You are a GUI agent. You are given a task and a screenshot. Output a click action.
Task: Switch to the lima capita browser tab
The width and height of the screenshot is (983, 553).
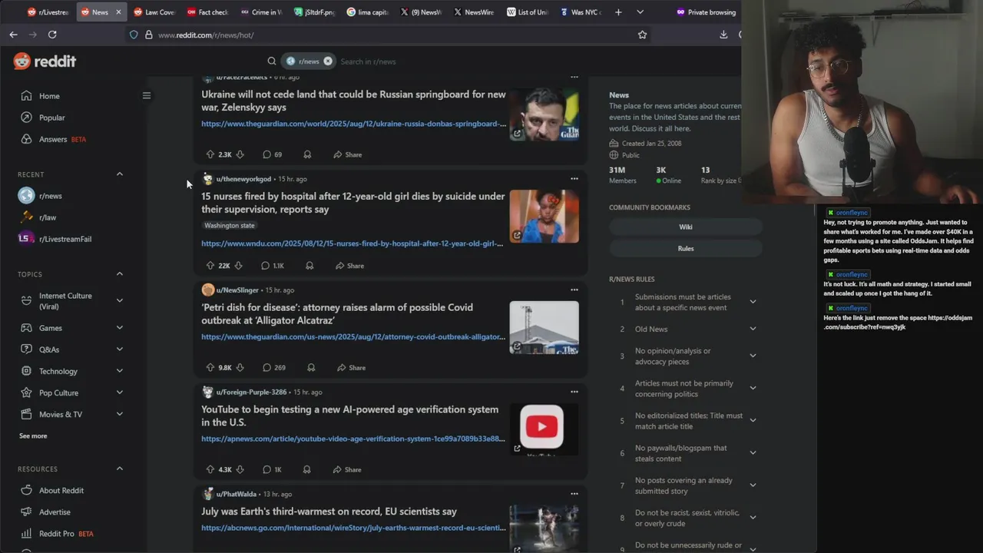click(367, 12)
